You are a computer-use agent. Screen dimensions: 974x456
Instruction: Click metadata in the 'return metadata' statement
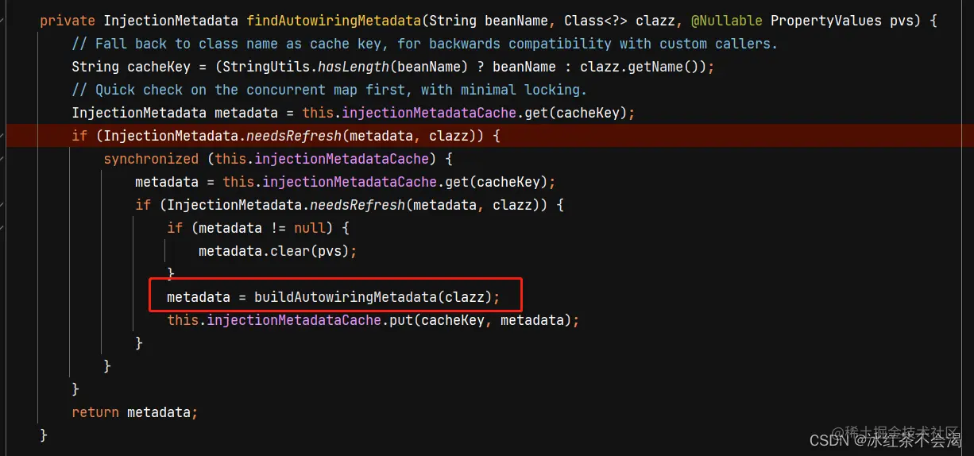(x=159, y=412)
